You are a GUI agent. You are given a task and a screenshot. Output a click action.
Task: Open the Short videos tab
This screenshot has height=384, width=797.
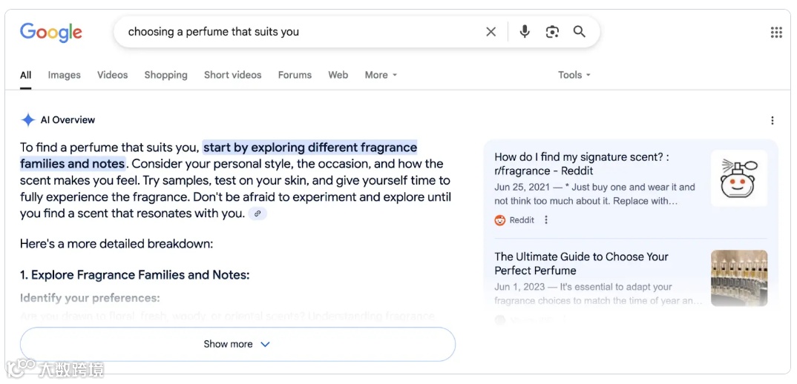pyautogui.click(x=233, y=75)
